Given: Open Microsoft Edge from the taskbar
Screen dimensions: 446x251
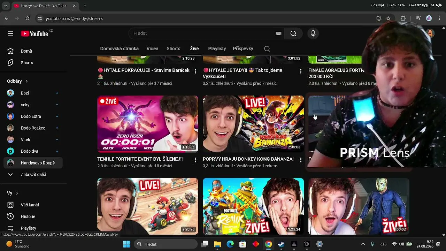Looking at the screenshot, I should (x=230, y=244).
